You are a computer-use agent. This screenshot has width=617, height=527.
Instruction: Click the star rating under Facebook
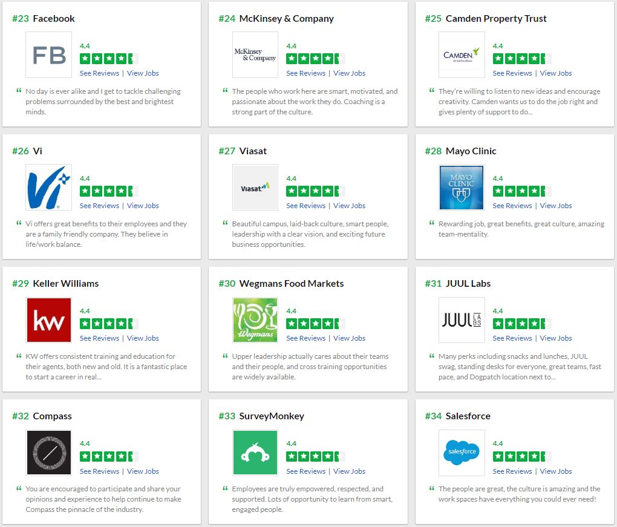click(x=109, y=59)
